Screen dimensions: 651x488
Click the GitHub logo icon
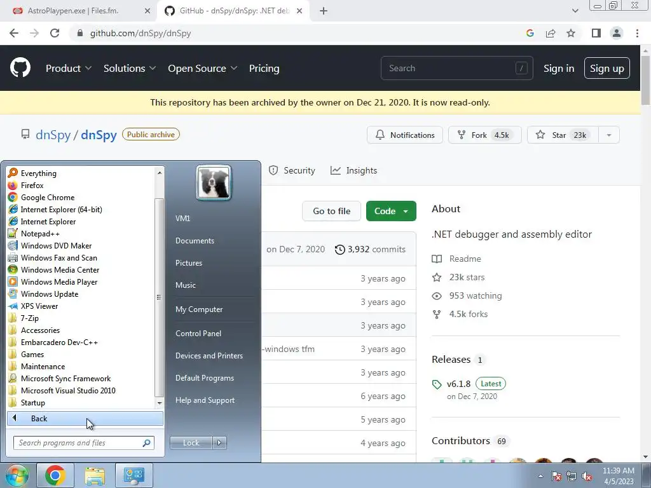coord(20,68)
